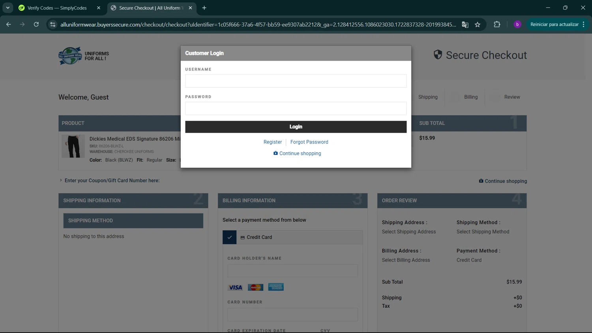Image resolution: width=592 pixels, height=333 pixels.
Task: Select the Secure Checkout browser tab
Action: click(x=152, y=8)
